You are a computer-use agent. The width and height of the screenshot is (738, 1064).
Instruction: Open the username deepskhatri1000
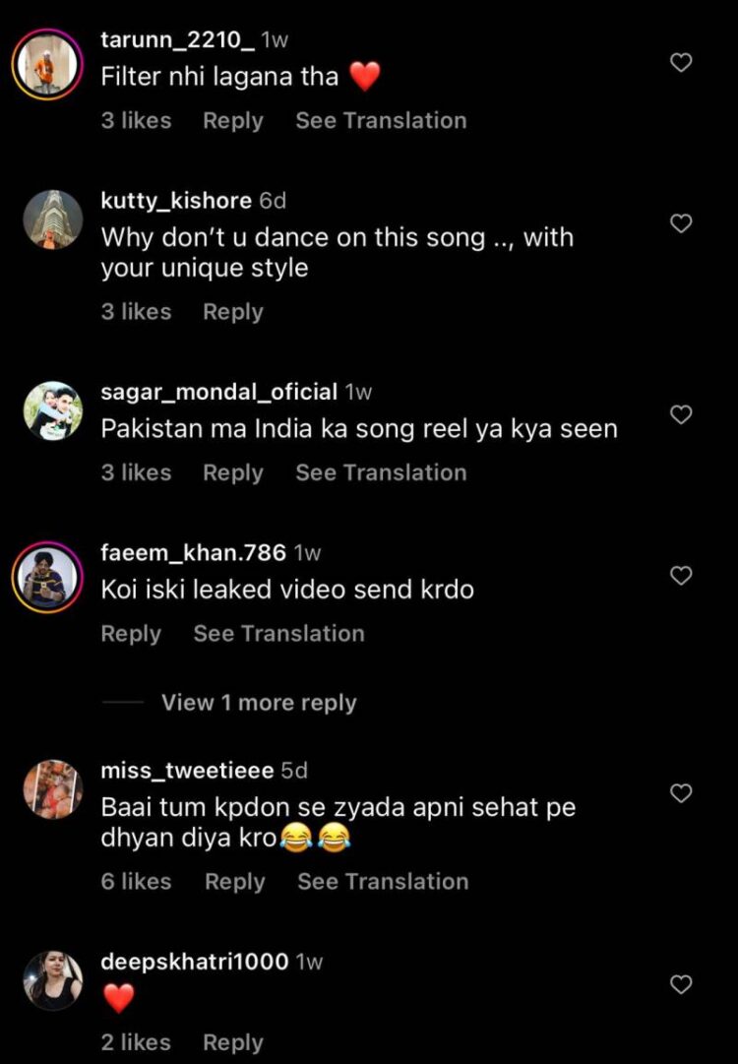194,962
